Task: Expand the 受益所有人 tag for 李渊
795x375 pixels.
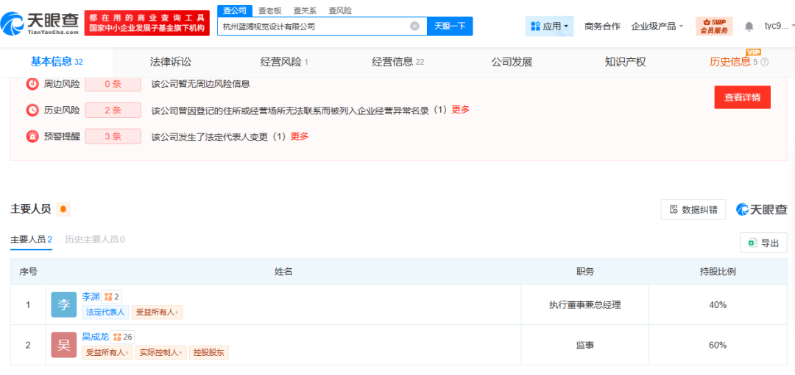Action: click(157, 312)
